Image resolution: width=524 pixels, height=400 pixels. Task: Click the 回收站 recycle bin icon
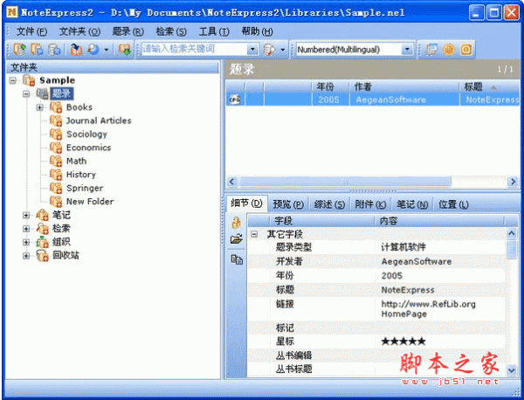[x=43, y=256]
